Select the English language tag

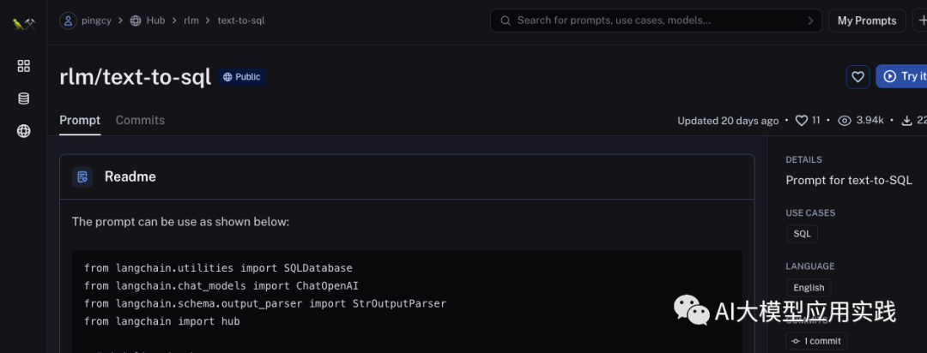click(x=809, y=288)
